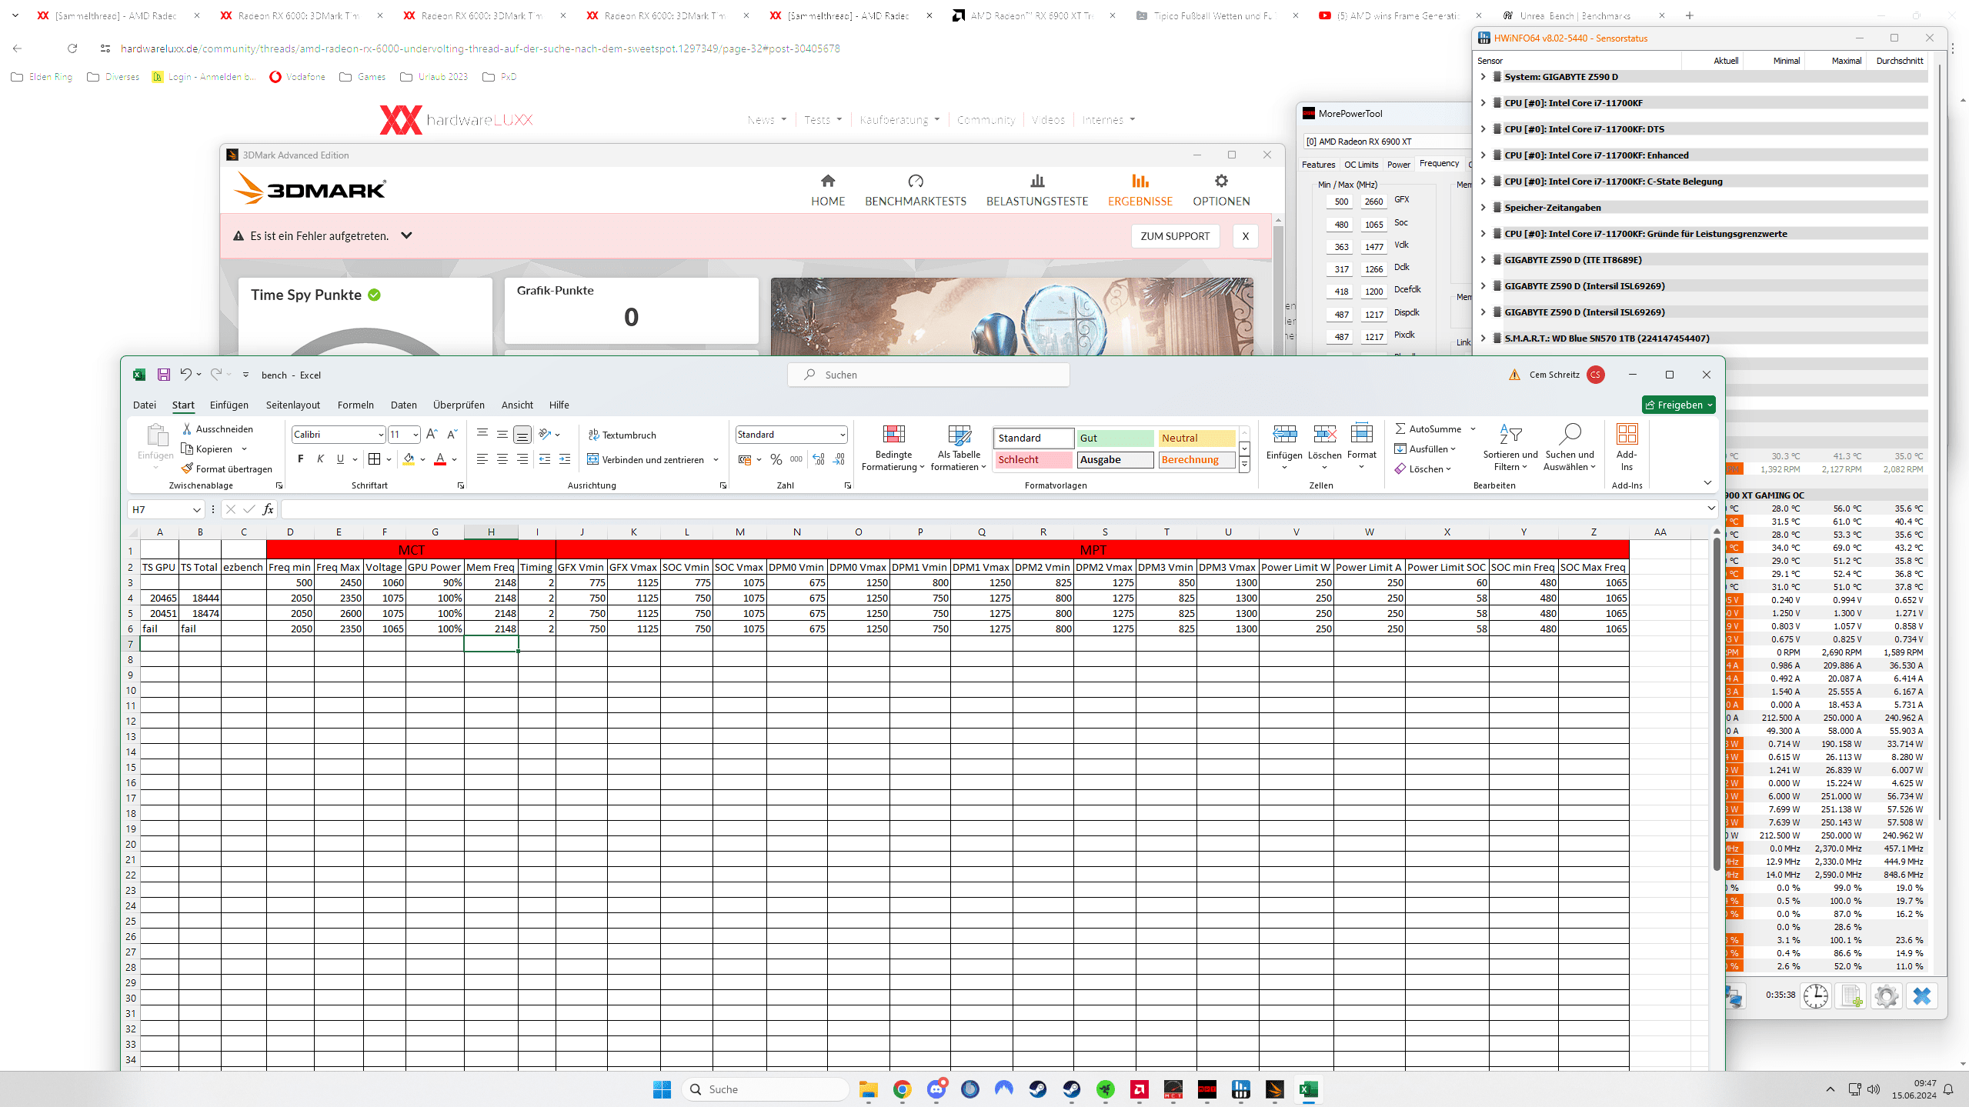Screen dimensions: 1969x1107
Task: Click Als Tabelle formatieren icon
Action: pos(959,448)
